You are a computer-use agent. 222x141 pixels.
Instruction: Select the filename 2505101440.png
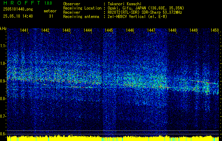click(18, 10)
